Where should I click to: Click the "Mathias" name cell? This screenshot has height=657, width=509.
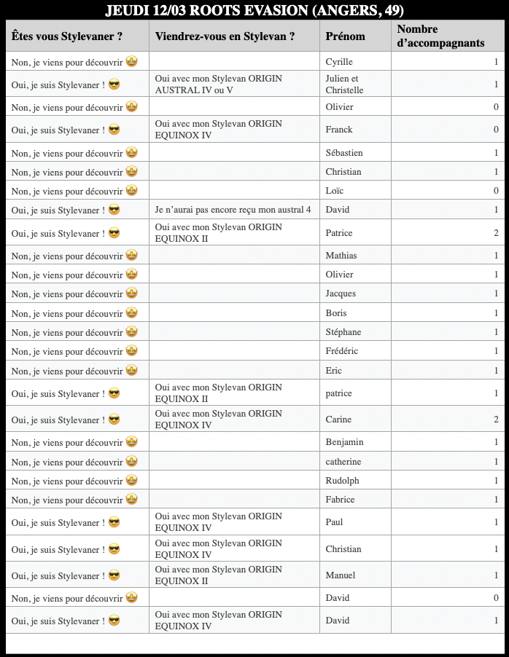click(341, 256)
